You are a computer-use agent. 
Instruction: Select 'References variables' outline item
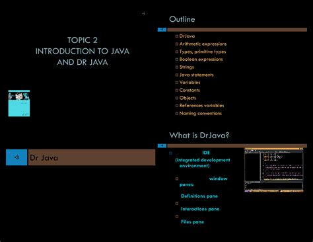pyautogui.click(x=201, y=106)
